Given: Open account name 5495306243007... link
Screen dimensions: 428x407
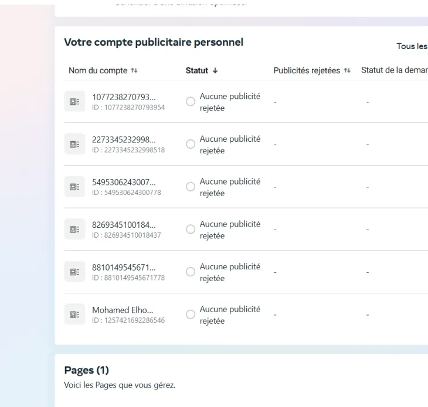Looking at the screenshot, I should point(124,182).
